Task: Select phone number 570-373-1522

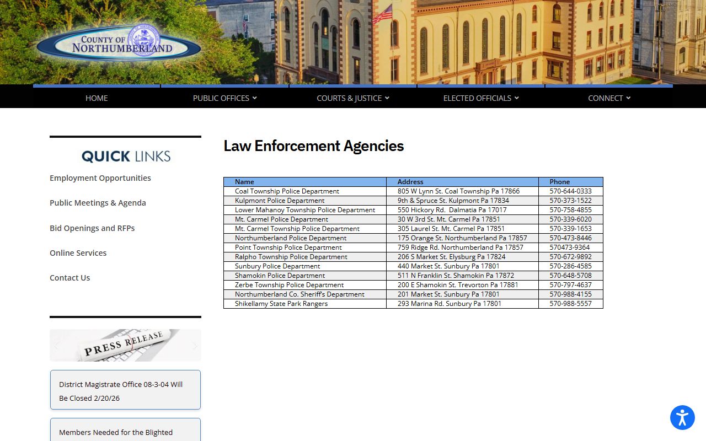Action: 571,201
